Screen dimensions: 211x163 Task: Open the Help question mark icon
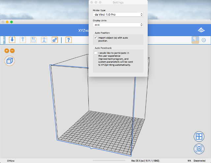tap(69, 40)
